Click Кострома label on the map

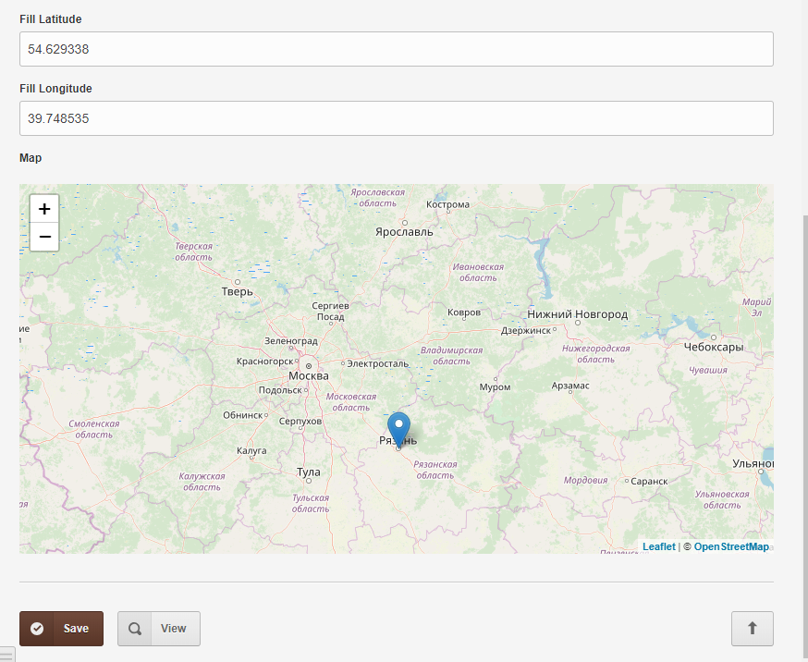pyautogui.click(x=447, y=204)
